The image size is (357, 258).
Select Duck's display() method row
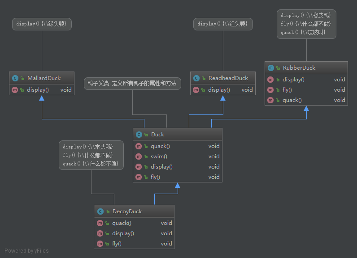click(161, 167)
